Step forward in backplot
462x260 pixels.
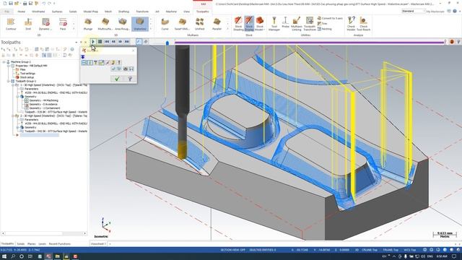121,42
